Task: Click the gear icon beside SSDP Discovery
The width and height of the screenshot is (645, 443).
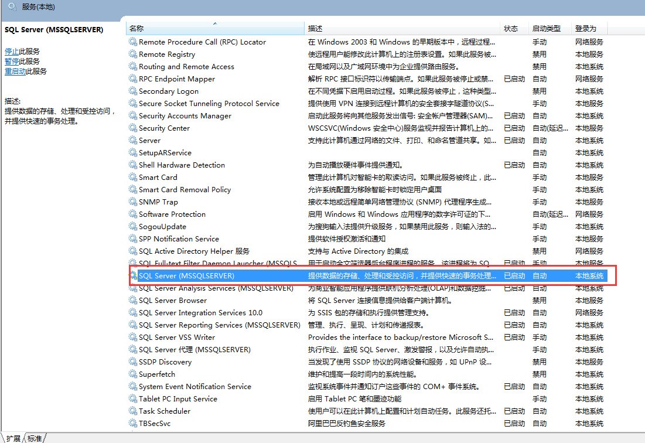Action: (x=132, y=362)
